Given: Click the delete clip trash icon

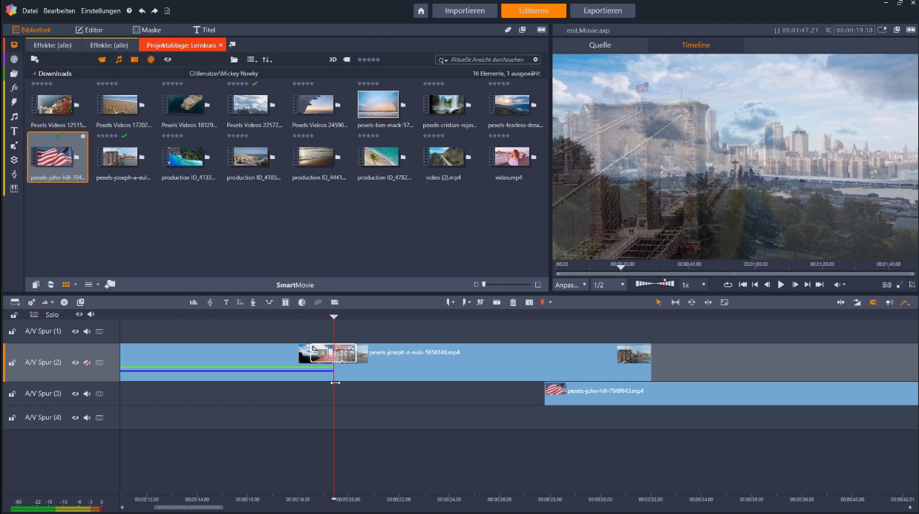Looking at the screenshot, I should (x=513, y=302).
